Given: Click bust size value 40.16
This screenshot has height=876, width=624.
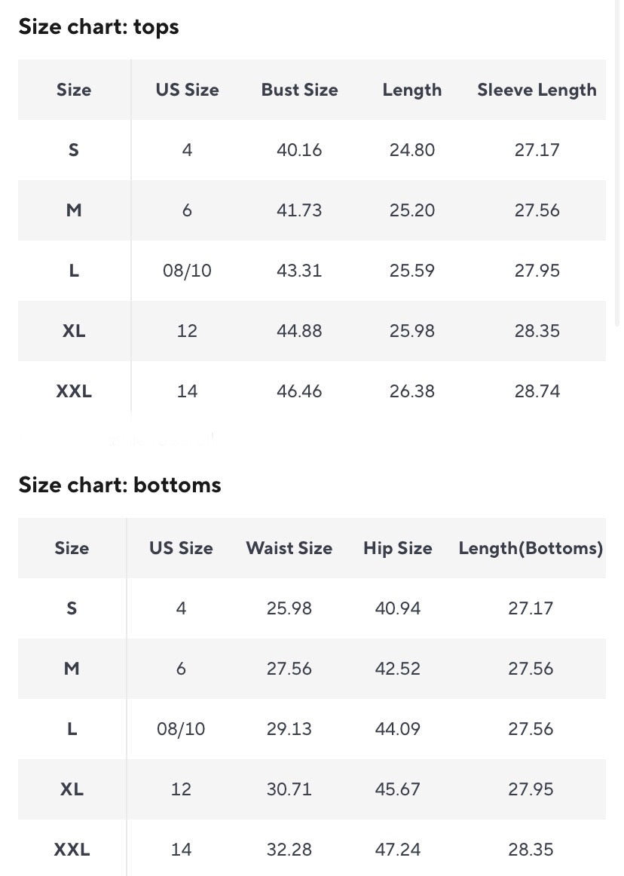Looking at the screenshot, I should coord(299,150).
